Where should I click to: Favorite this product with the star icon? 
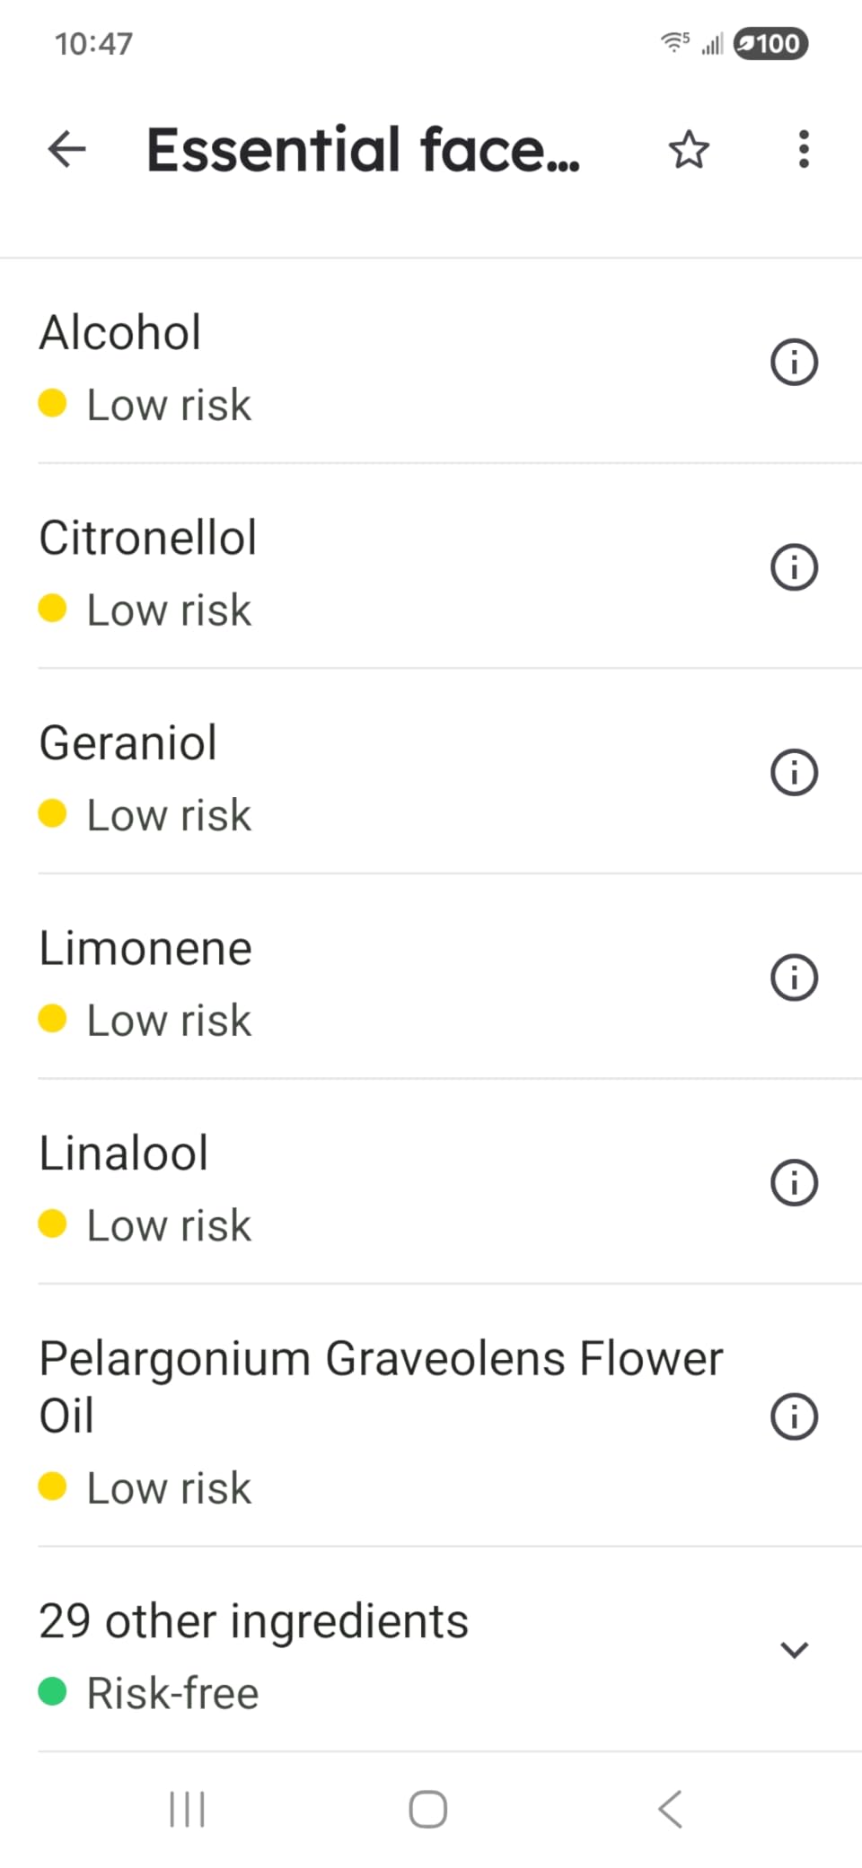tap(689, 149)
